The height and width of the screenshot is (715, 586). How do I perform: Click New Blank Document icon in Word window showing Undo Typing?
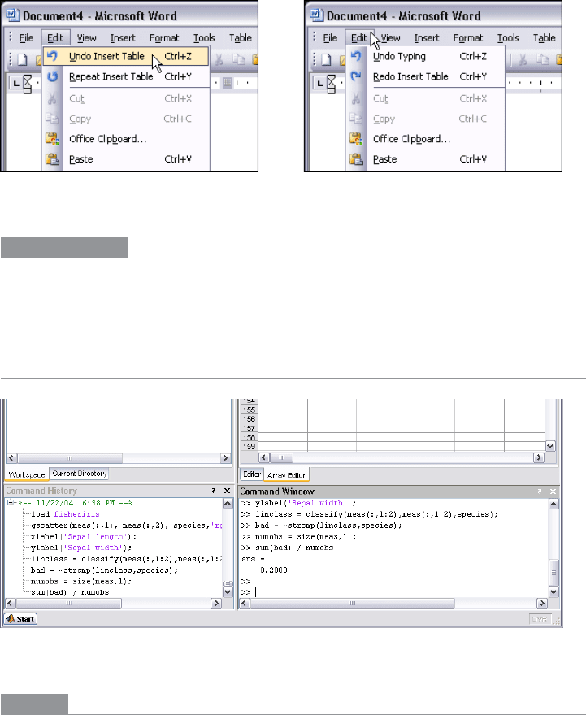click(326, 60)
